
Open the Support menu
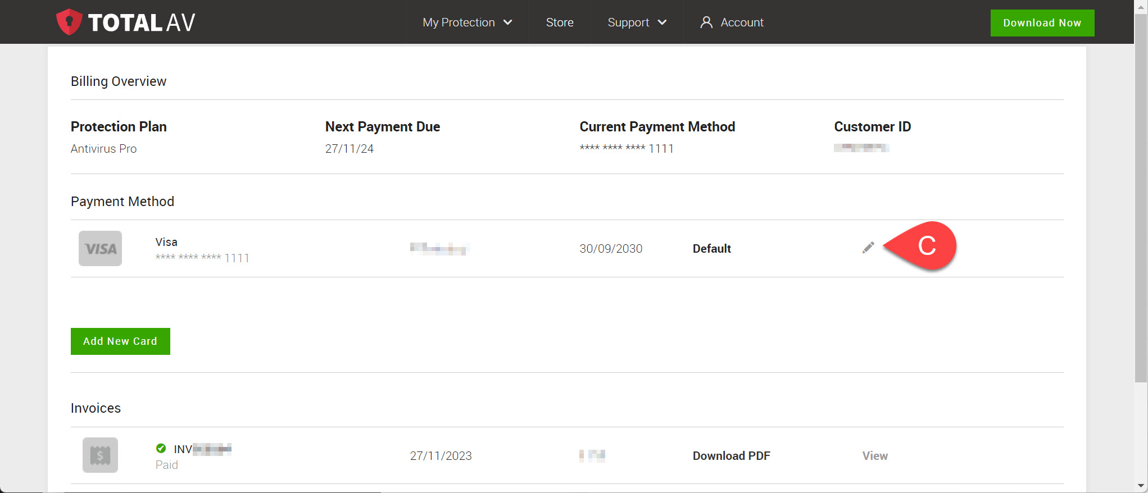coord(637,22)
